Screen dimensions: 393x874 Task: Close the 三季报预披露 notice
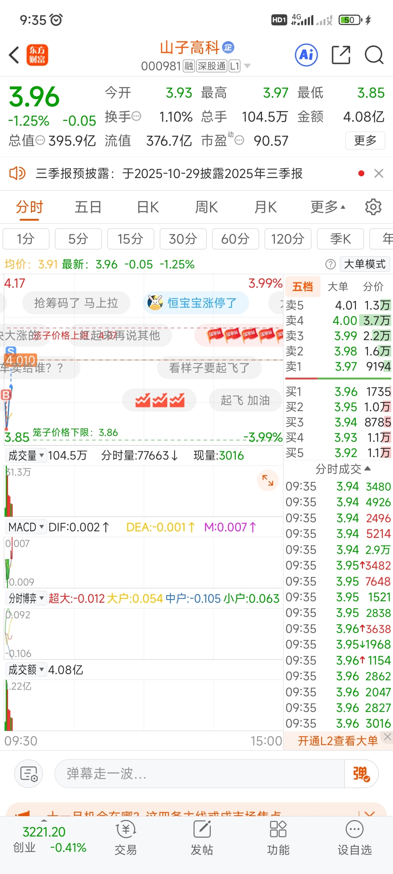coord(379,173)
